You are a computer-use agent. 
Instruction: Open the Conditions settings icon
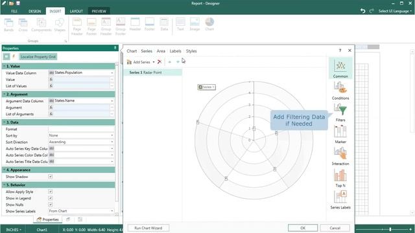click(x=340, y=91)
